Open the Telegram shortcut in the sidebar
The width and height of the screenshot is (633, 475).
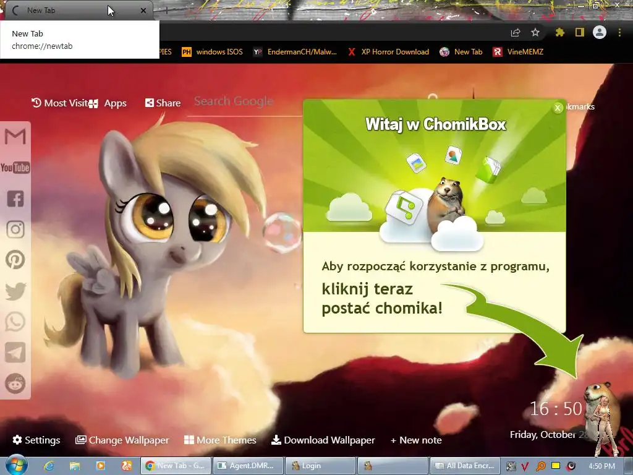pyautogui.click(x=15, y=353)
